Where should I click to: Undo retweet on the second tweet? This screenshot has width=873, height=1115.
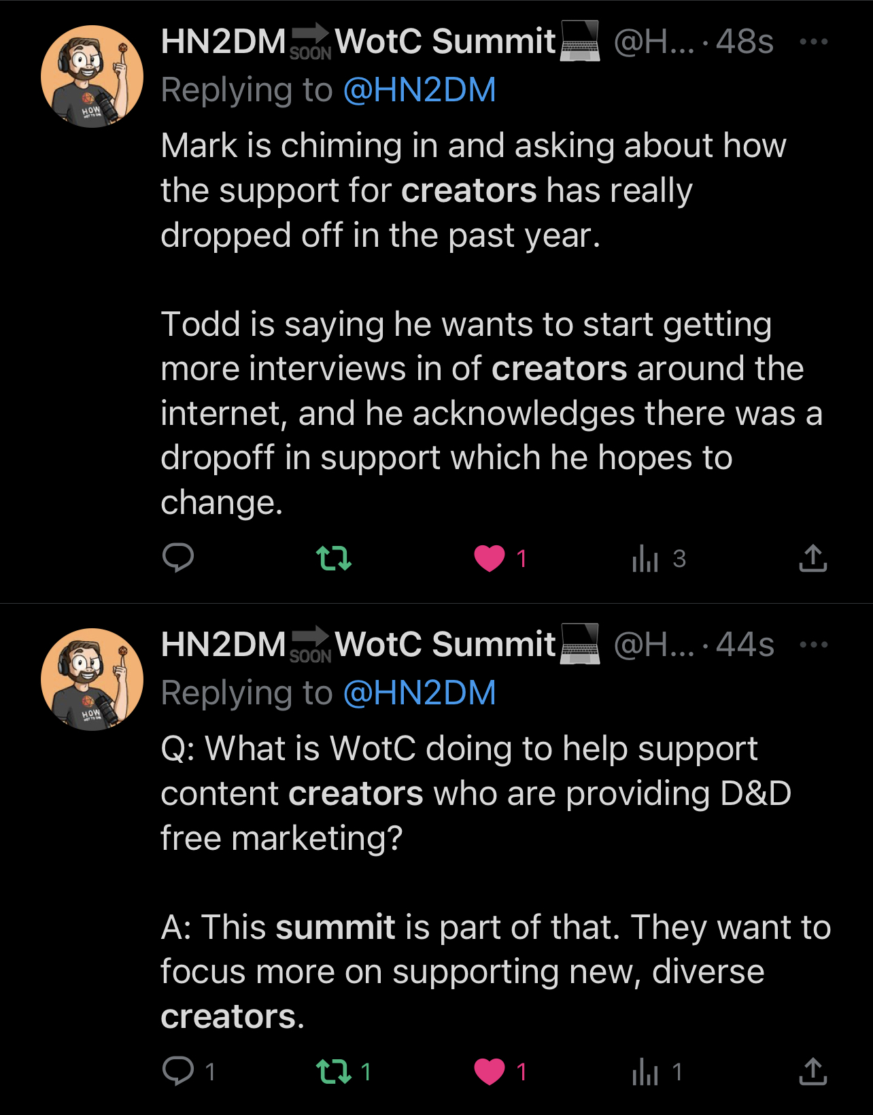[334, 1071]
